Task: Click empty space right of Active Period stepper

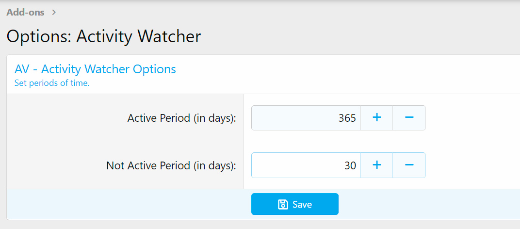Action: [471, 118]
